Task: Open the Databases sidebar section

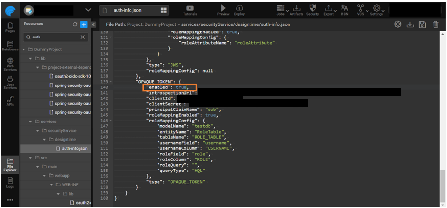Action: tap(10, 46)
